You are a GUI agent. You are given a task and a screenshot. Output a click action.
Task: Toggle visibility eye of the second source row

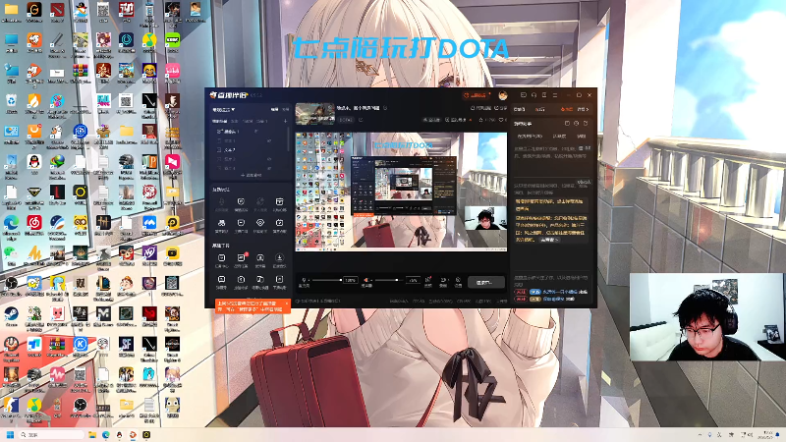[269, 140]
